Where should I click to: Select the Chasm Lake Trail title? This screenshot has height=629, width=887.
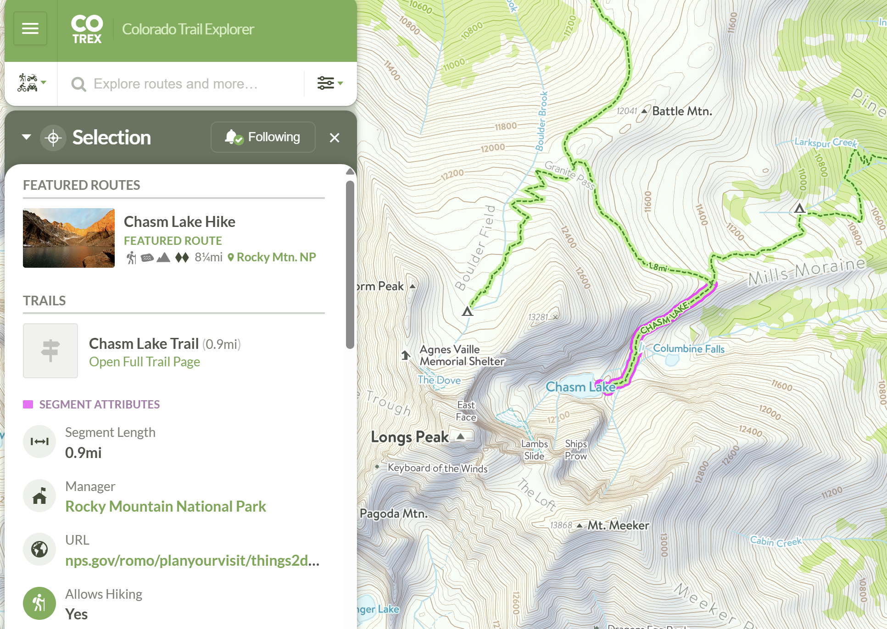pyautogui.click(x=144, y=344)
